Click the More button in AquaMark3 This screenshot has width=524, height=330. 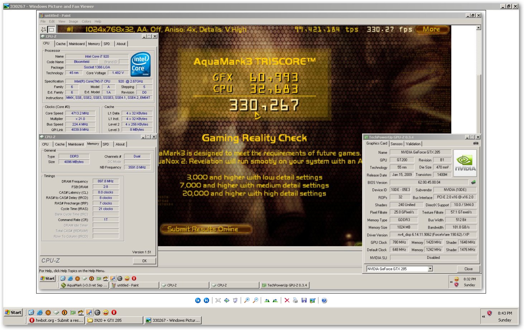coord(432,29)
